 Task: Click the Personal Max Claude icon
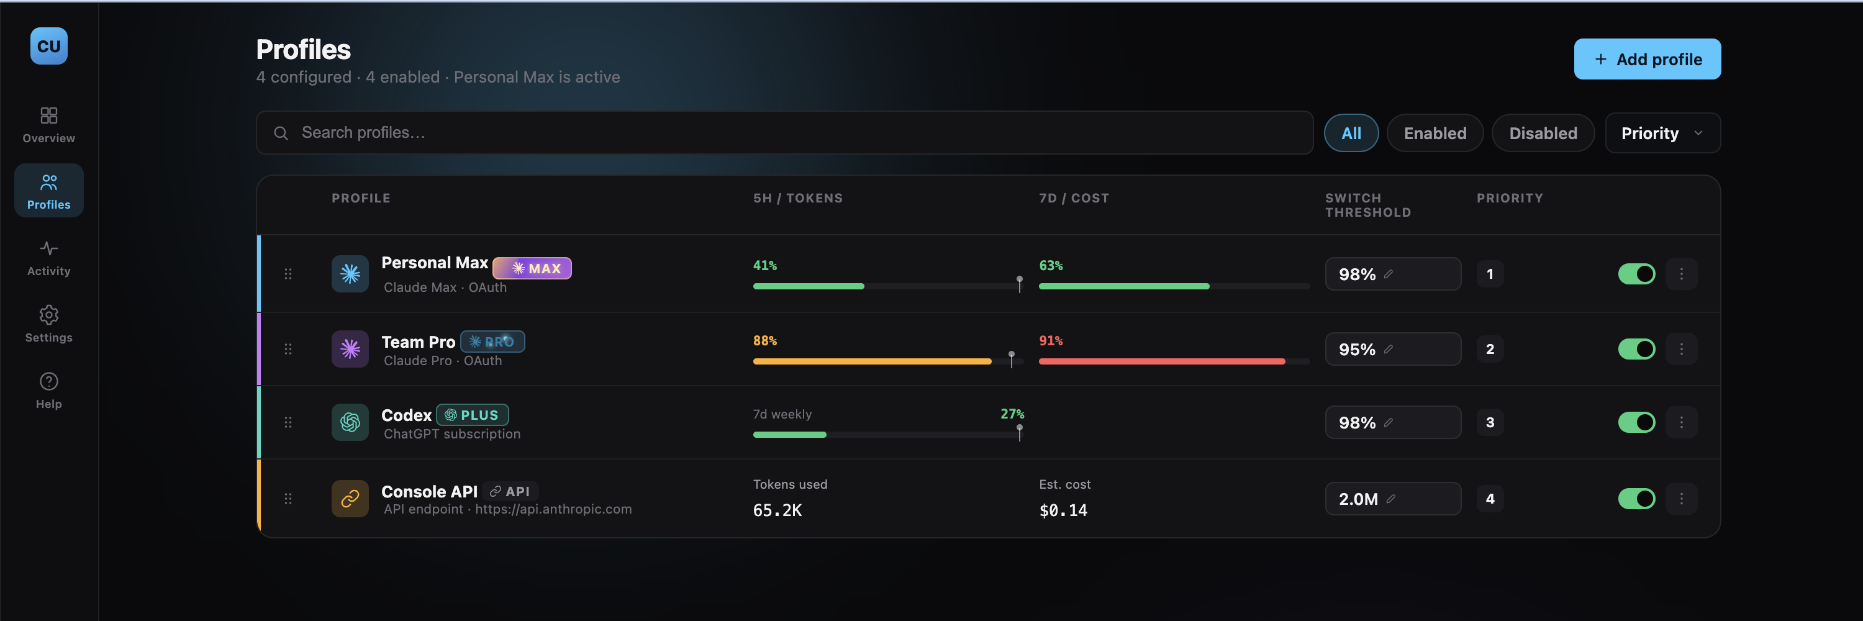point(350,274)
